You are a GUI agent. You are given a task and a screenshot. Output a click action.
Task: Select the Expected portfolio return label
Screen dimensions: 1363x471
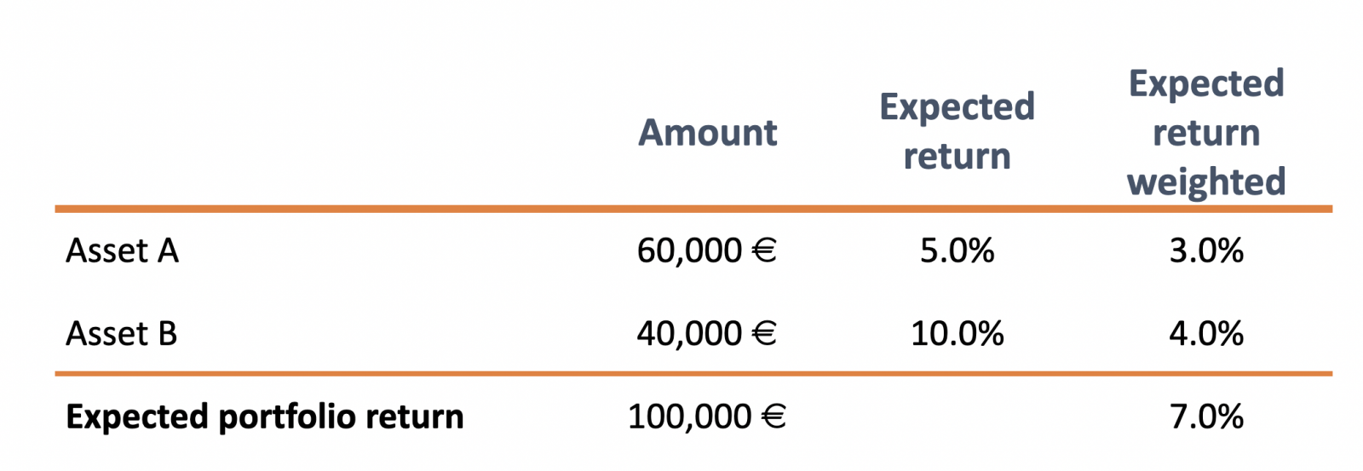(x=265, y=417)
